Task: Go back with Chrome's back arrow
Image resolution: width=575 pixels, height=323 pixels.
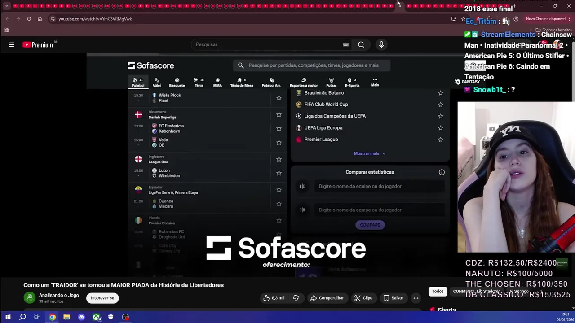Action: [7, 19]
